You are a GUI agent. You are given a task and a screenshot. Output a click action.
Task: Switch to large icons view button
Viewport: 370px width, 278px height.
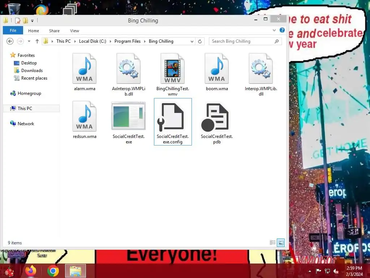281,243
